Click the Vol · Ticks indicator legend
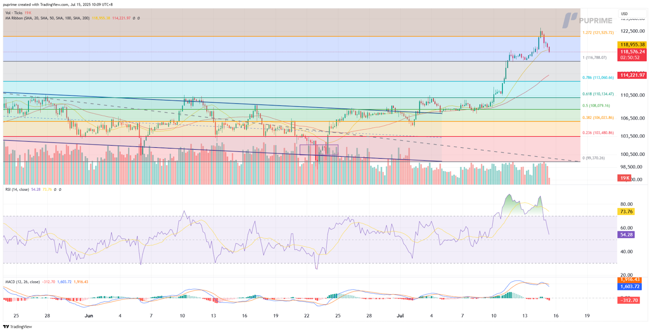 [18, 13]
